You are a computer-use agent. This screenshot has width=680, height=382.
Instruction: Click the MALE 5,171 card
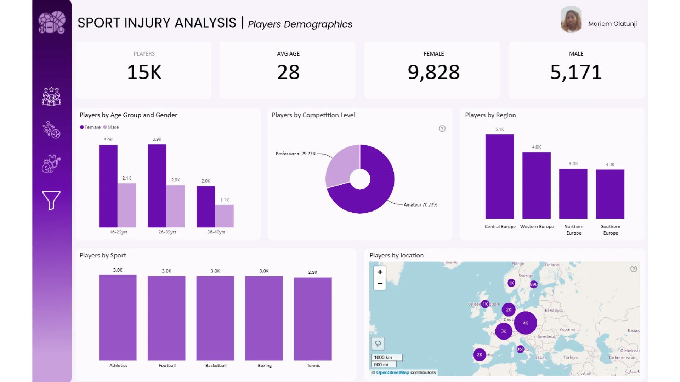click(x=577, y=70)
